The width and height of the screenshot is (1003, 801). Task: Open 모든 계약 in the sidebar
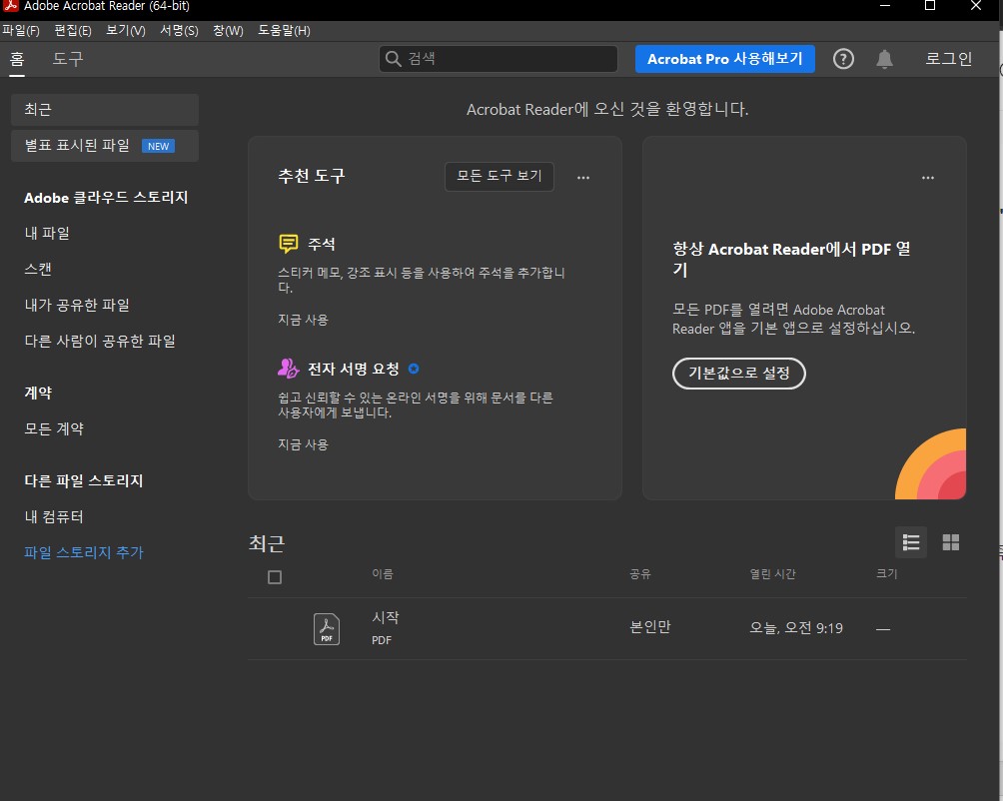(54, 428)
